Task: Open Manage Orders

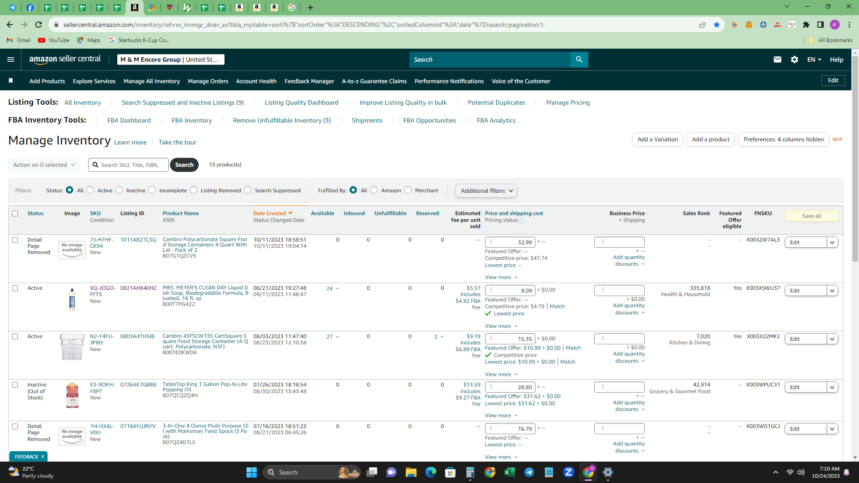Action: [x=208, y=81]
